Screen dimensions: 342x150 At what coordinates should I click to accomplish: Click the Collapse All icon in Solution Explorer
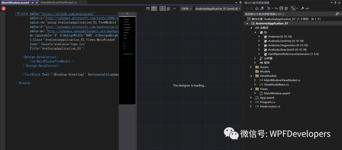pyautogui.click(x=281, y=8)
